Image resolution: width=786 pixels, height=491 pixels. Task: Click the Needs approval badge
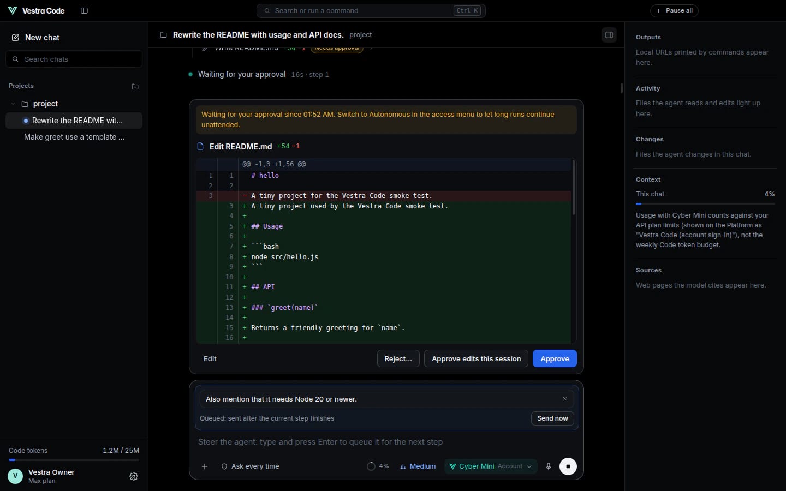point(338,49)
